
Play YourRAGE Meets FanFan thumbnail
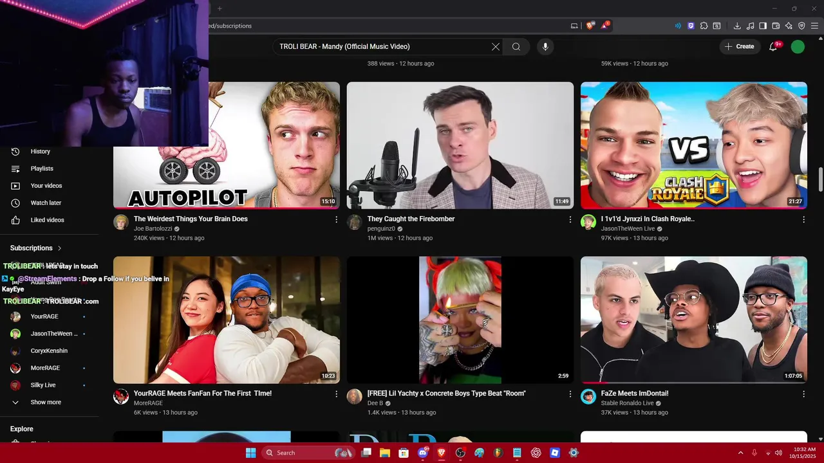click(227, 320)
